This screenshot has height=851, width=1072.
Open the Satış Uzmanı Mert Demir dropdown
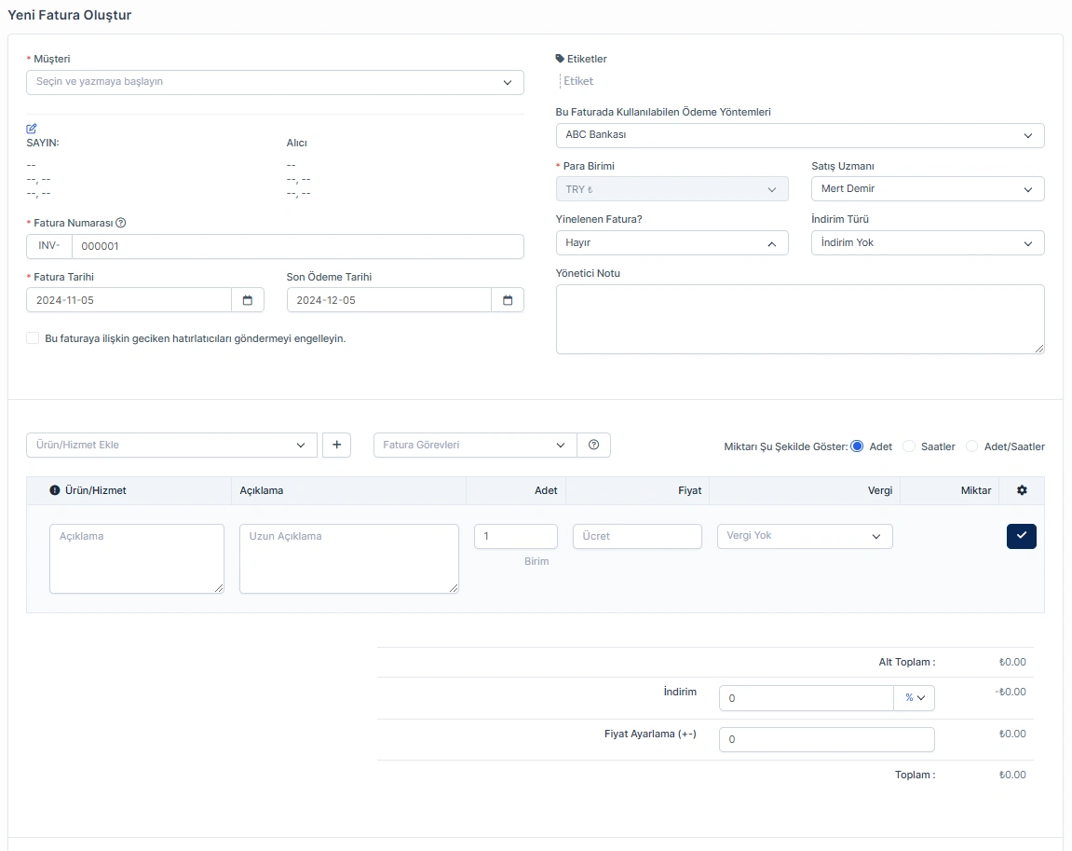(x=928, y=189)
